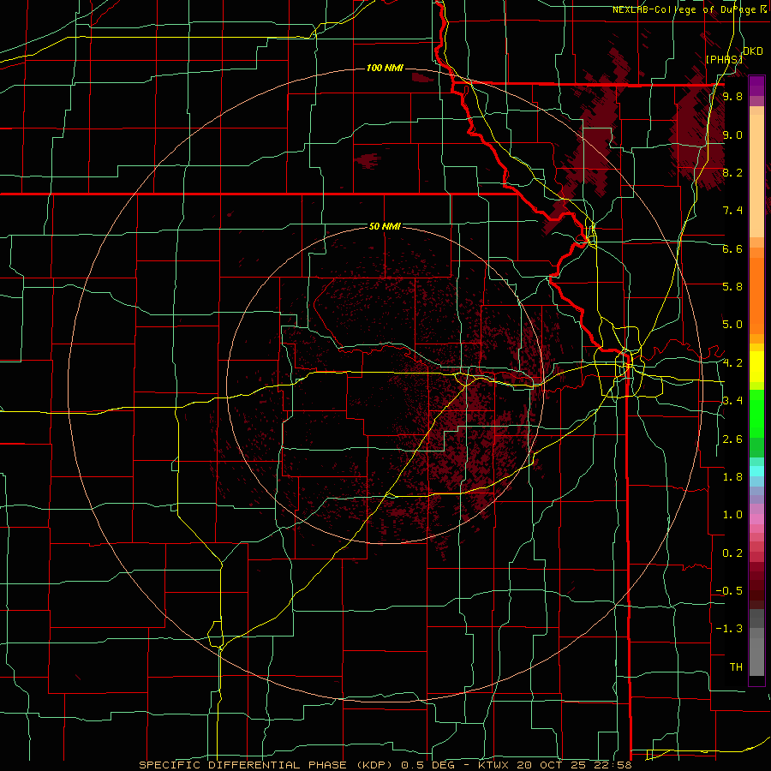Image resolution: width=771 pixels, height=771 pixels.
Task: Click the TH label on the color scale
Action: coord(736,667)
